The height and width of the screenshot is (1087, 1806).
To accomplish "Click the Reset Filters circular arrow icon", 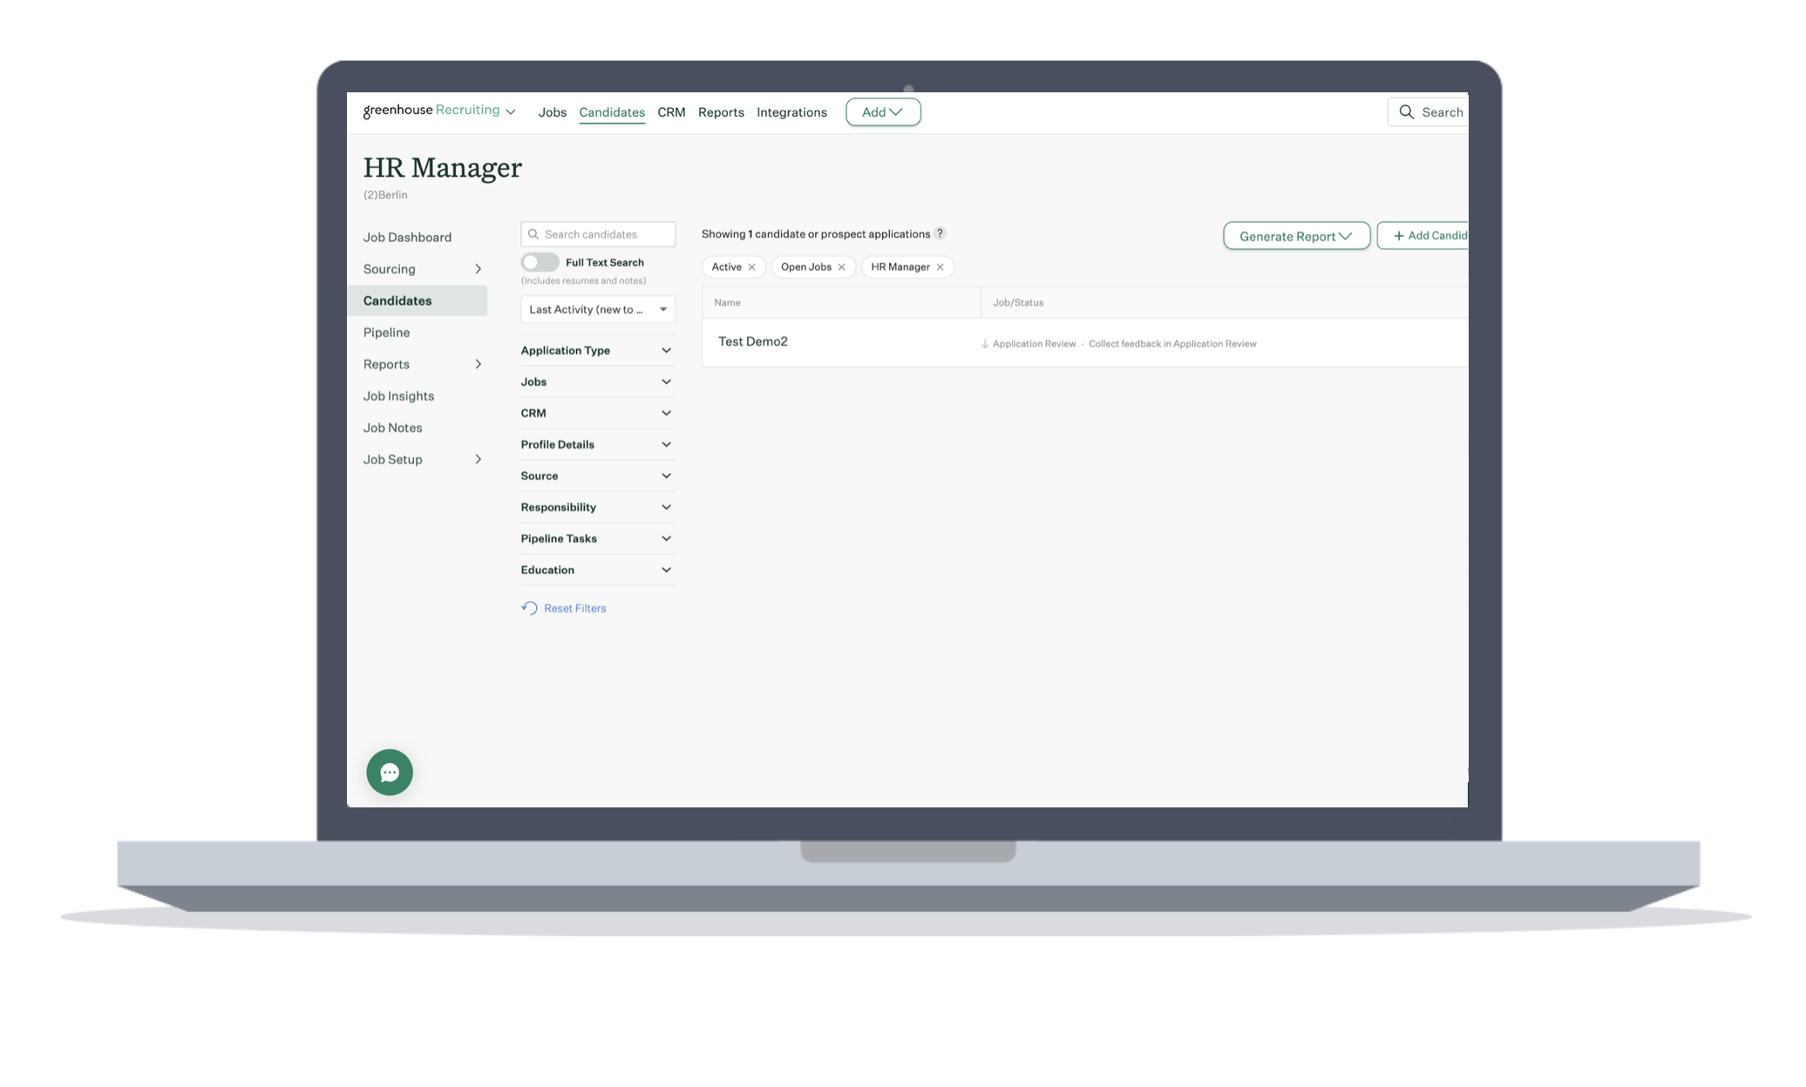I will pyautogui.click(x=529, y=608).
